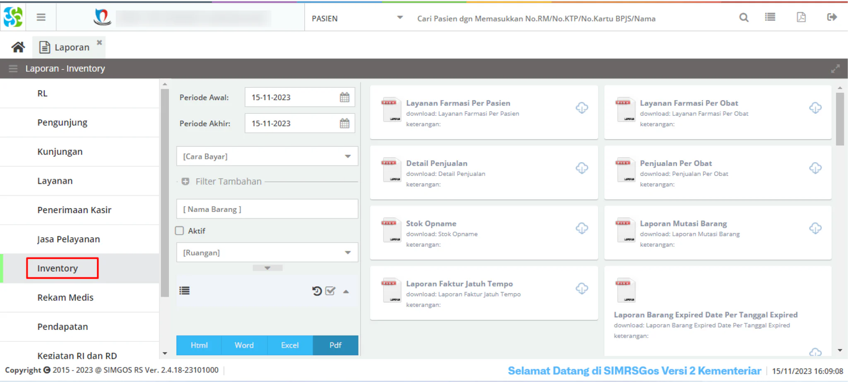Click the logout arrow icon

point(832,17)
